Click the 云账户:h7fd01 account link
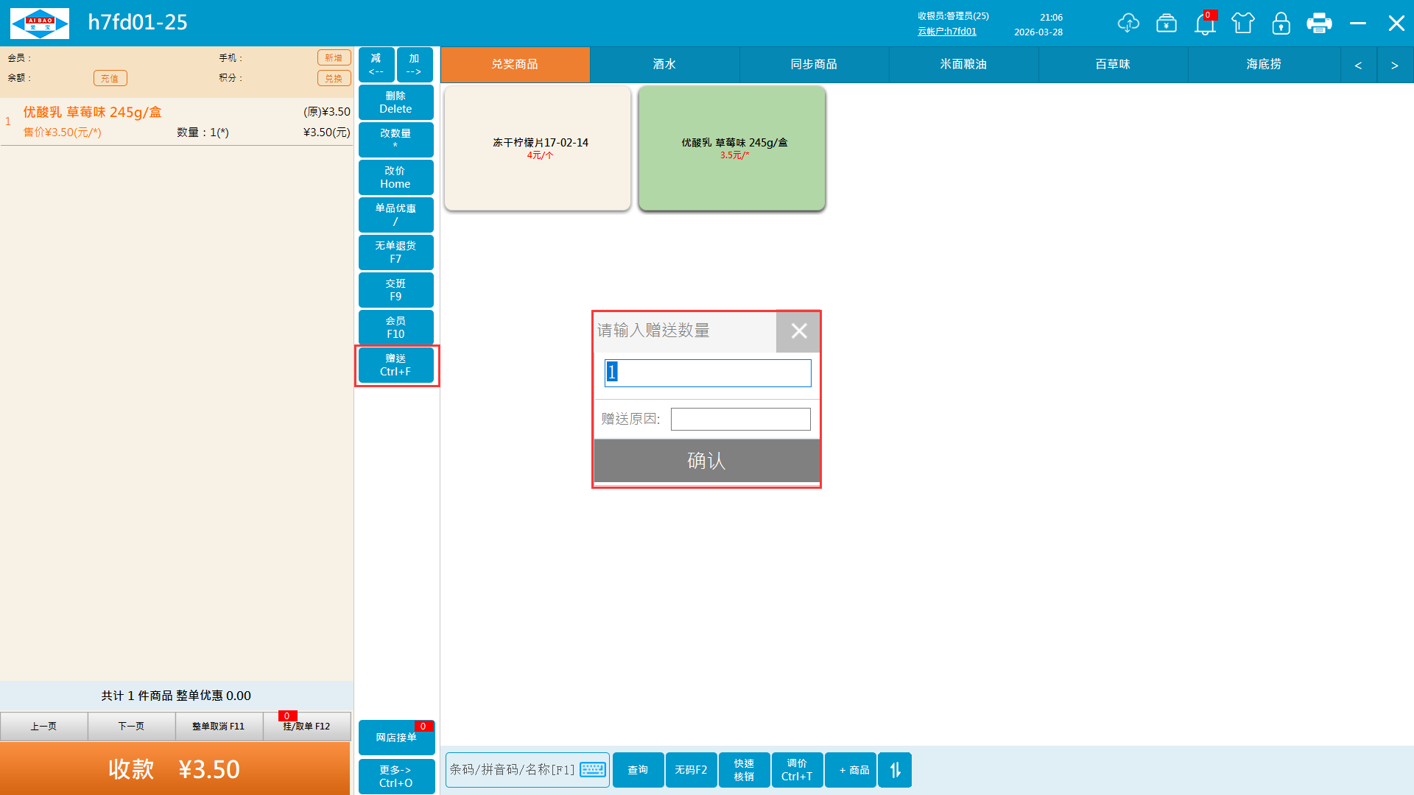1414x795 pixels. pyautogui.click(x=946, y=32)
